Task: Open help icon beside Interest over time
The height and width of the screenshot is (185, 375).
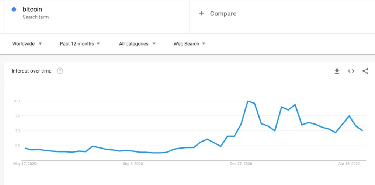Action: 60,71
